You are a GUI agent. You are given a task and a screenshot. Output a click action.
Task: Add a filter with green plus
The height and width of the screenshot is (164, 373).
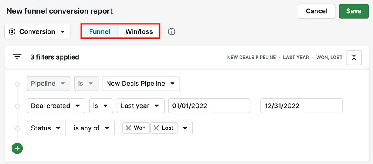click(x=17, y=148)
